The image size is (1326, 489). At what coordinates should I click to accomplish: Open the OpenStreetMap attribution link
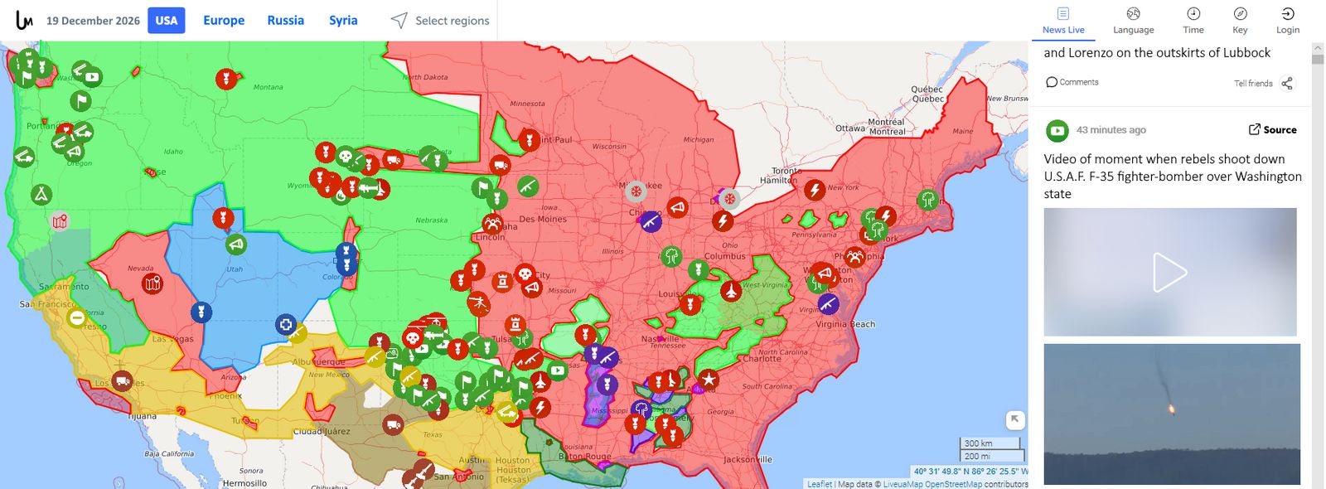point(953,484)
